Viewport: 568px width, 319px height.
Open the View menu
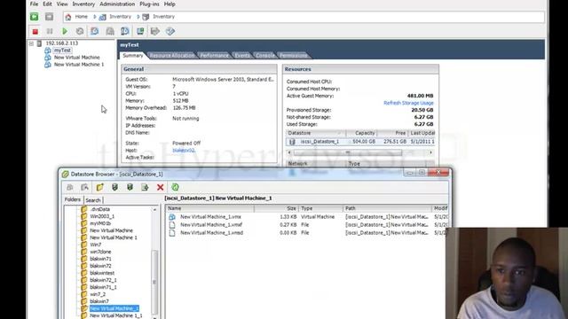tap(62, 4)
